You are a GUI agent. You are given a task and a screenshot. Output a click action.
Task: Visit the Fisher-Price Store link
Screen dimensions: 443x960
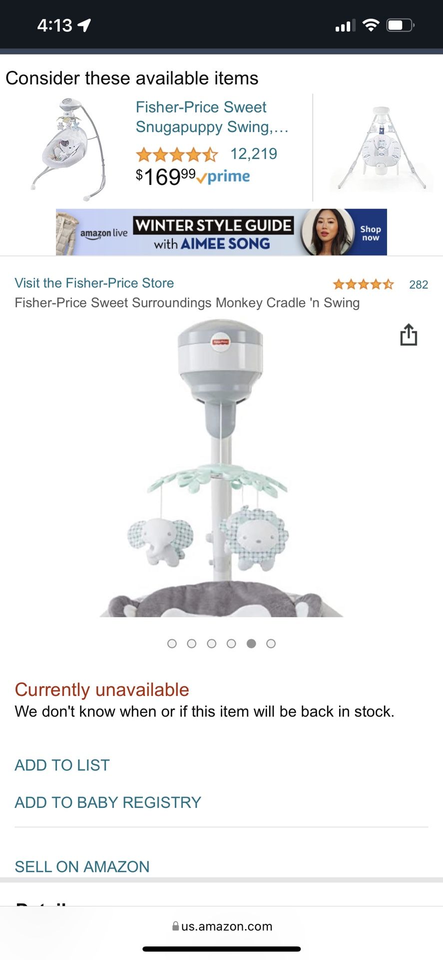coord(94,283)
